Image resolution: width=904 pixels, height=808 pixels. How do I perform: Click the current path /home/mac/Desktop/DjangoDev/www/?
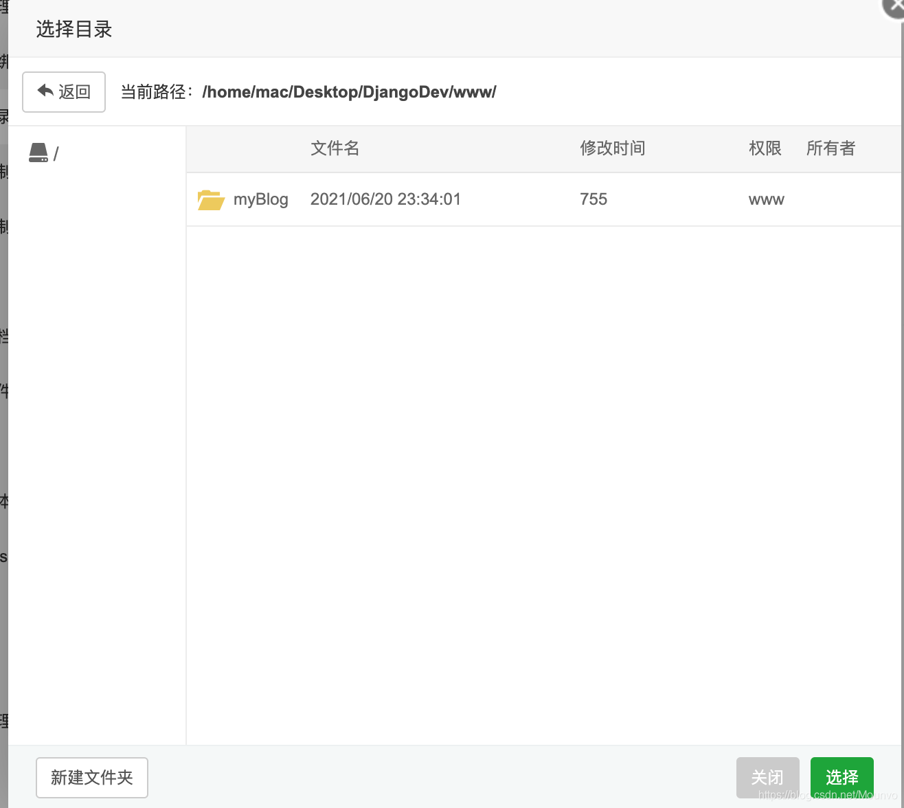pos(349,92)
